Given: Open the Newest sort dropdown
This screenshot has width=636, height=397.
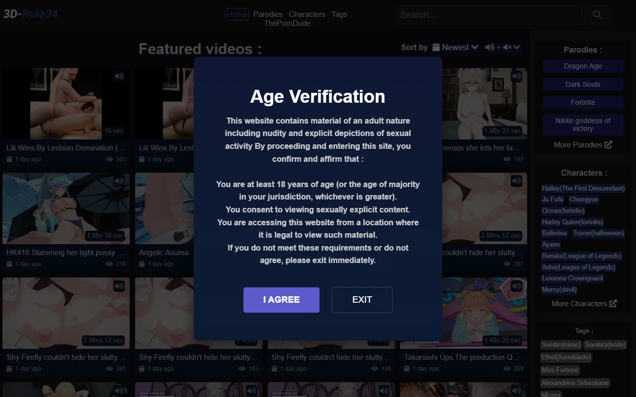Looking at the screenshot, I should tap(456, 47).
